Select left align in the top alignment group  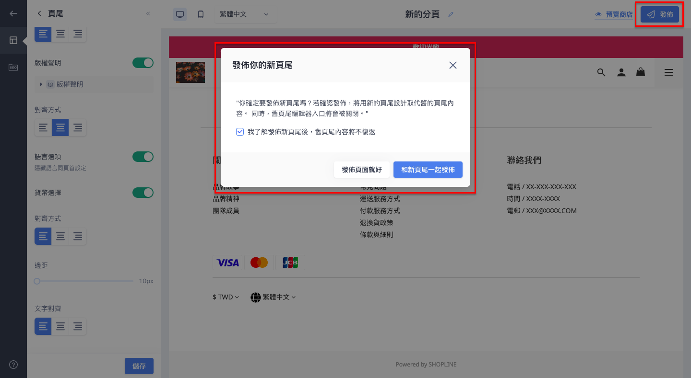pyautogui.click(x=43, y=34)
